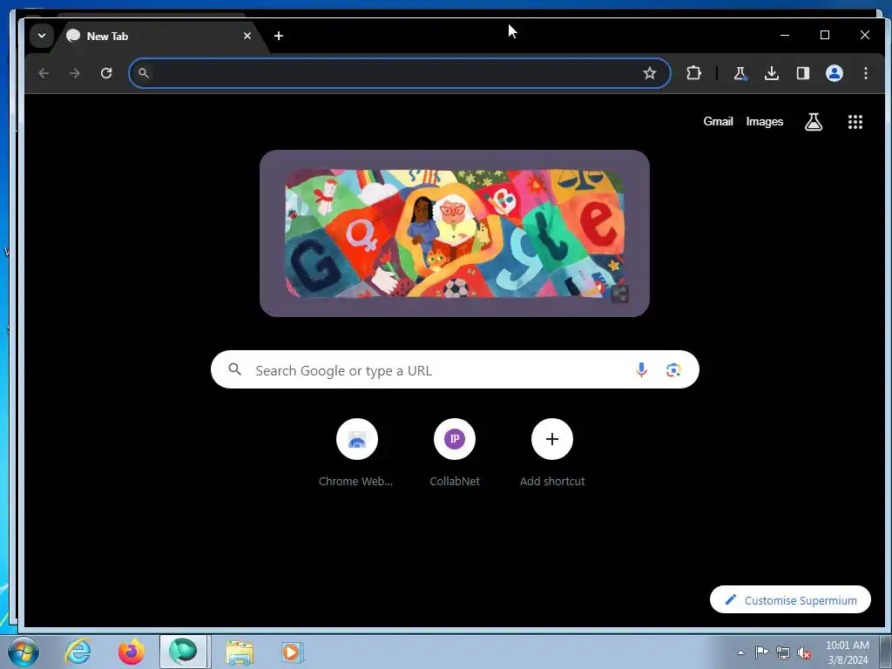Open the three-dot browser menu

[866, 73]
